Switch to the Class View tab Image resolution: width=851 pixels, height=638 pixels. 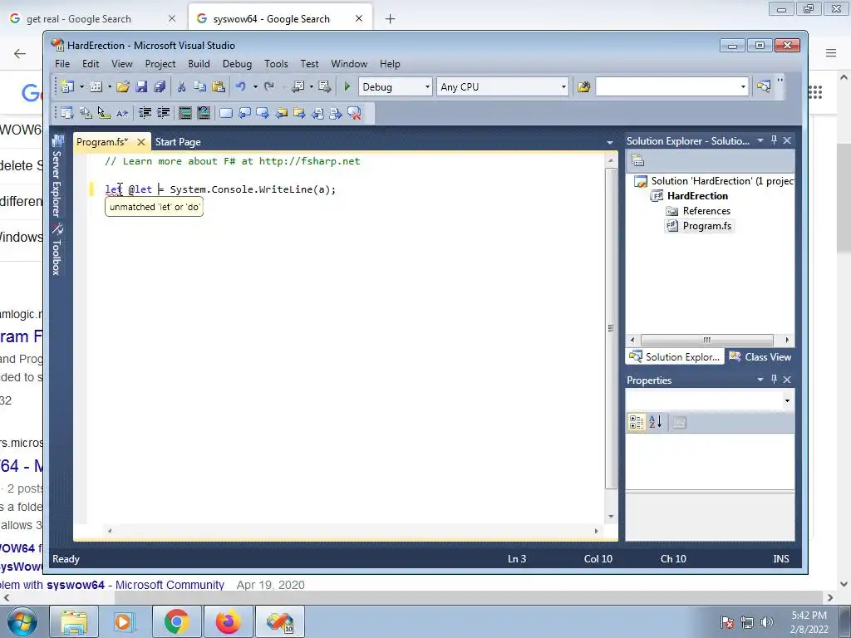pyautogui.click(x=761, y=356)
